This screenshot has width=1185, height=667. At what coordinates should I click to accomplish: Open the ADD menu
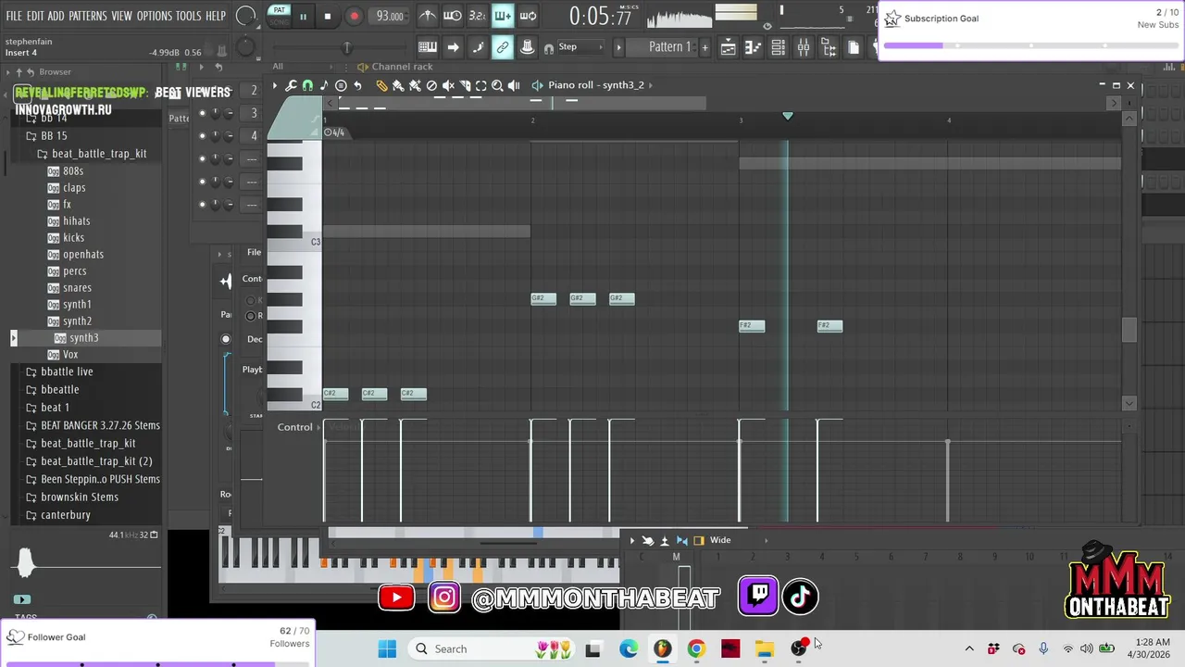pos(56,16)
